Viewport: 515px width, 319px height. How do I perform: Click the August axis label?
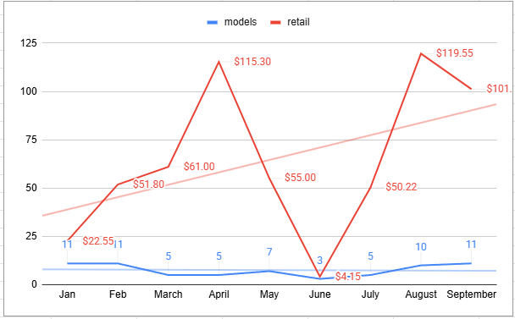pos(421,294)
